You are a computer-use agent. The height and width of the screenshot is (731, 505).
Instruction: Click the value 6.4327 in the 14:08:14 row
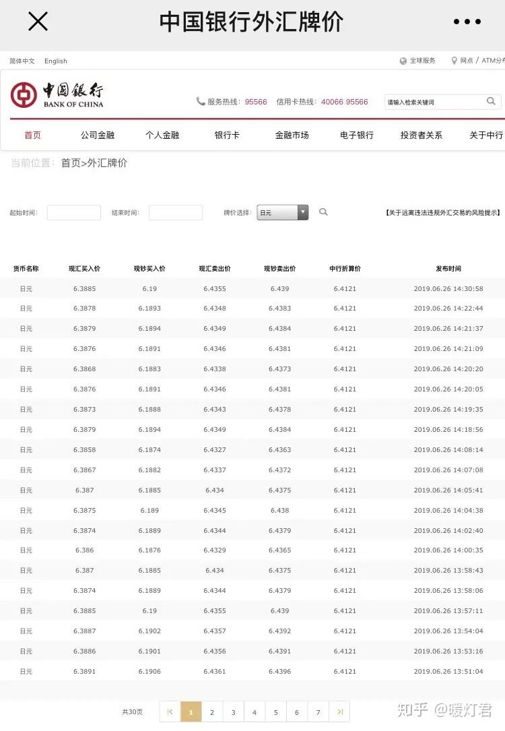pos(215,449)
